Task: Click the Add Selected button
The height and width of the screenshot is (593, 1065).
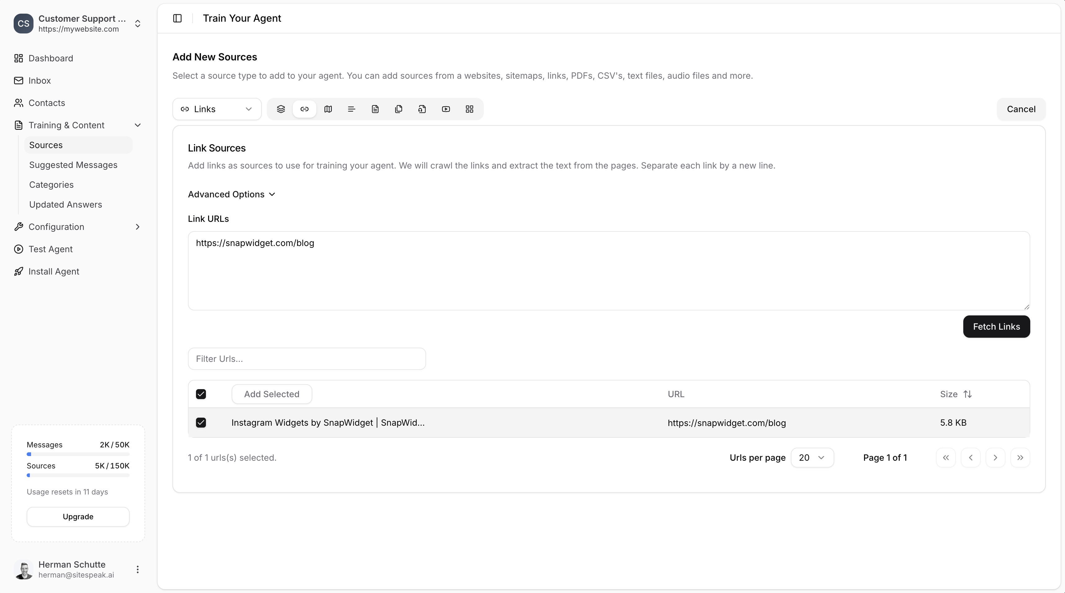Action: (272, 394)
